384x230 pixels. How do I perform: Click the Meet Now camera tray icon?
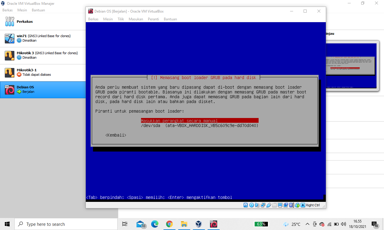[x=315, y=224]
